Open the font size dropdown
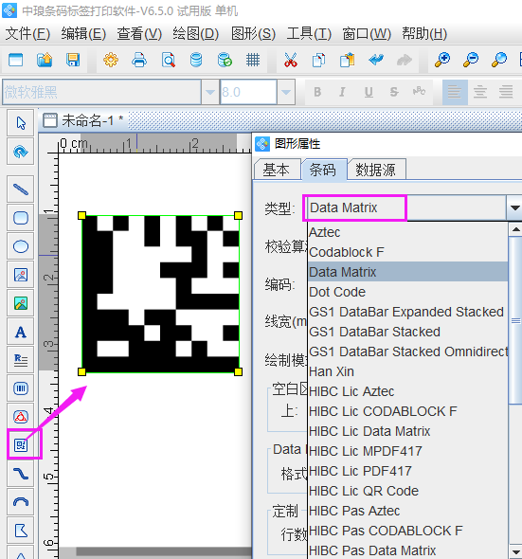This screenshot has height=559, width=522. [x=285, y=92]
